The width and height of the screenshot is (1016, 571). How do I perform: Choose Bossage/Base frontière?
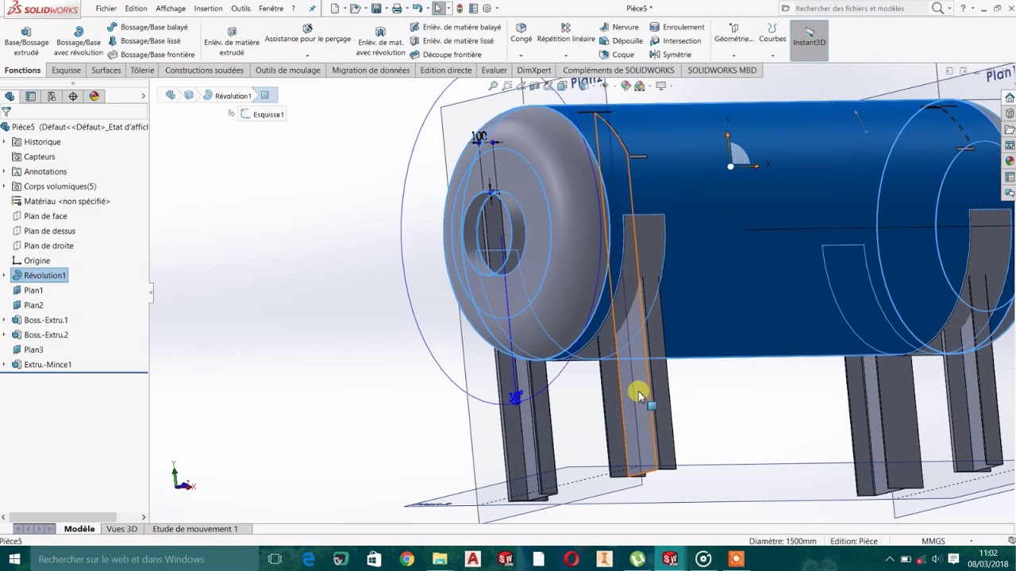point(151,55)
